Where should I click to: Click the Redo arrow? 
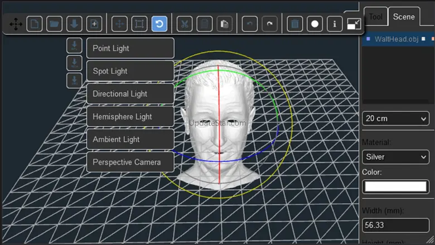(x=269, y=24)
